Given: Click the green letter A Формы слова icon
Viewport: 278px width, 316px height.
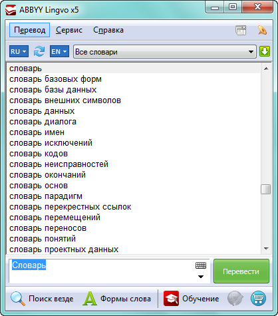Looking at the screenshot, I should point(90,299).
